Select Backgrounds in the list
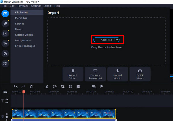This screenshot has width=173, height=121. pos(27,40)
